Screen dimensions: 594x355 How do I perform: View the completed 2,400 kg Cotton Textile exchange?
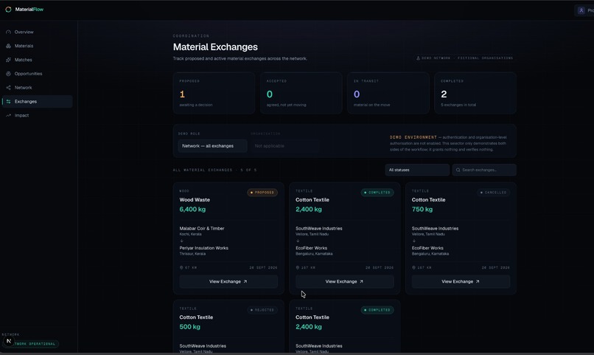click(345, 281)
